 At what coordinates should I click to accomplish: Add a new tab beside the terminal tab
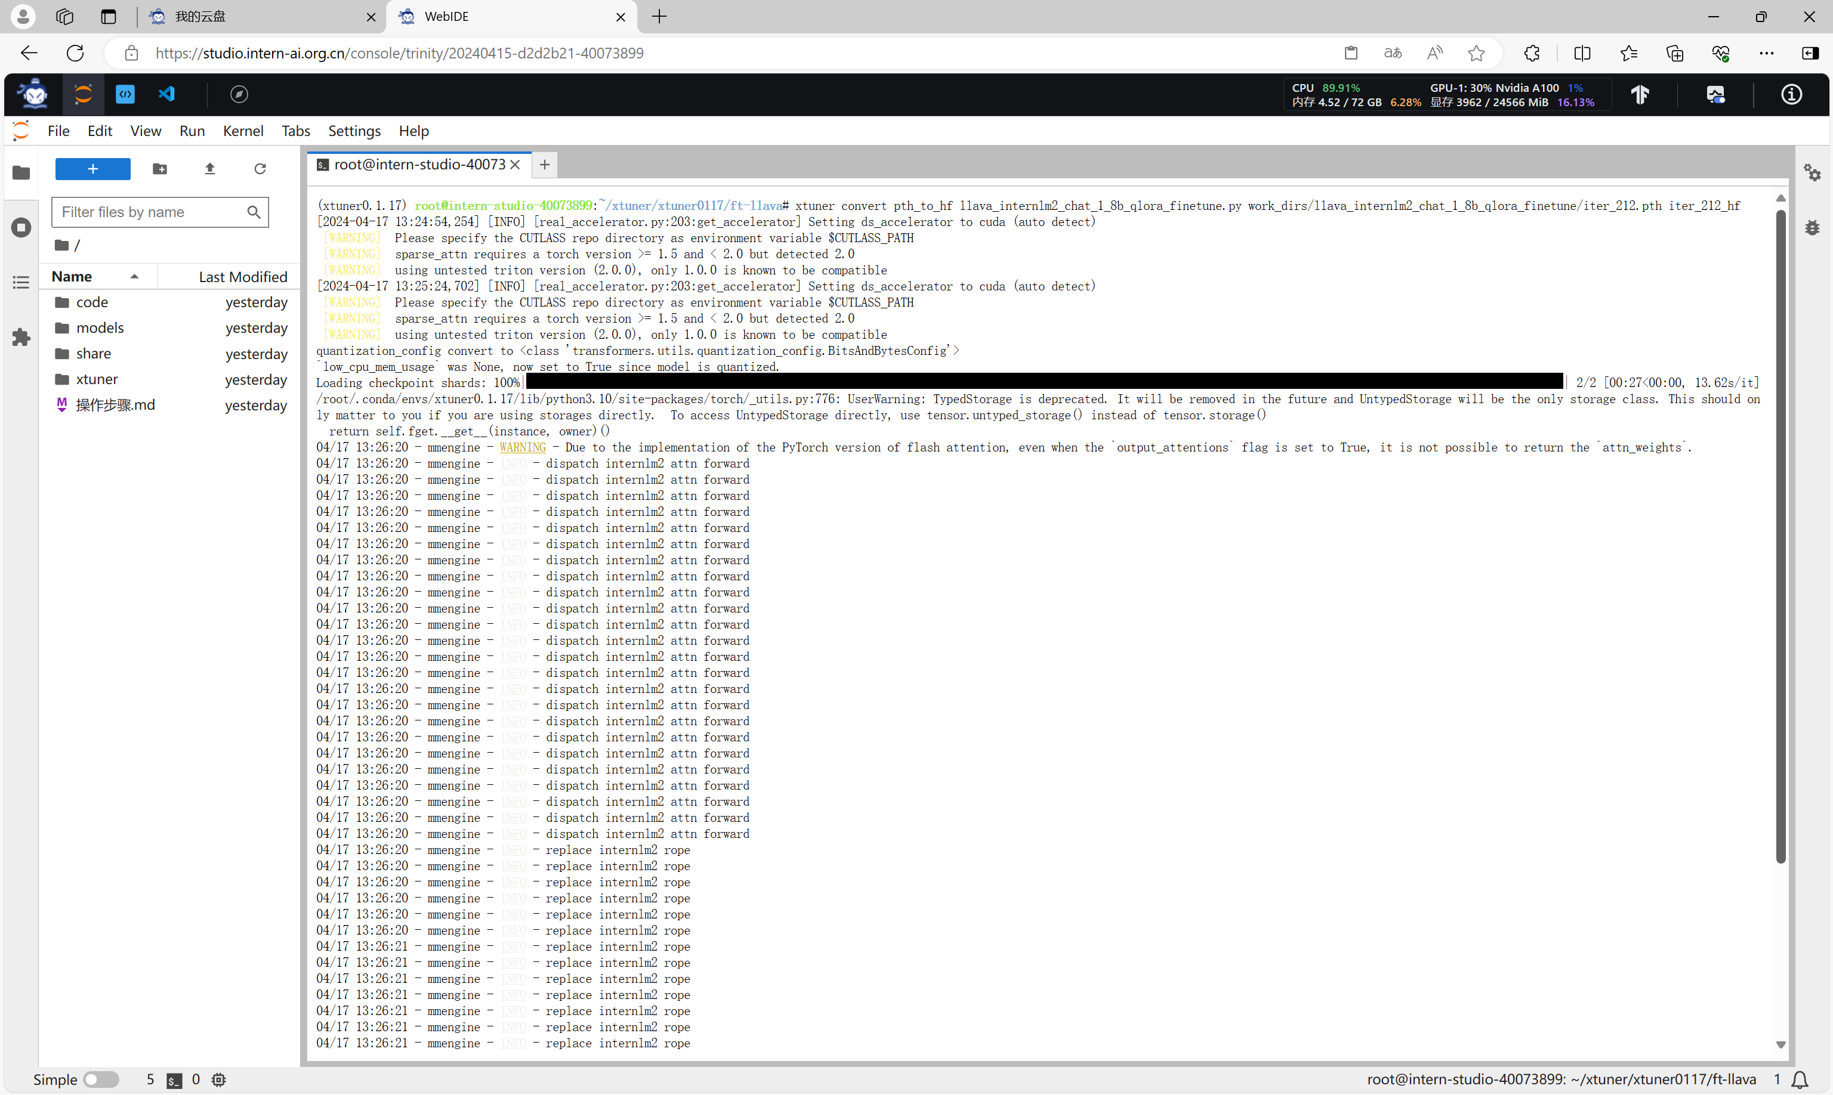coord(545,165)
